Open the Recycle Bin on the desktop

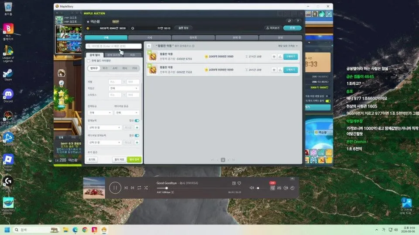click(x=8, y=9)
